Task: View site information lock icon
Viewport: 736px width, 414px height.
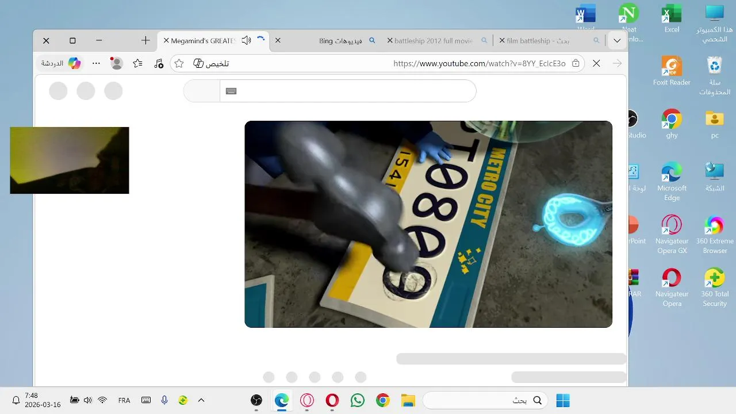Action: (576, 63)
